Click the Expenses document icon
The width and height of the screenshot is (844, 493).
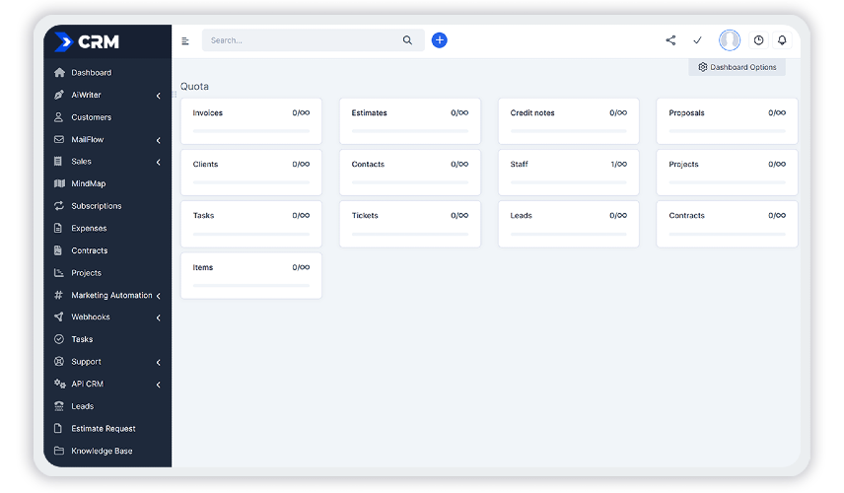pos(58,228)
